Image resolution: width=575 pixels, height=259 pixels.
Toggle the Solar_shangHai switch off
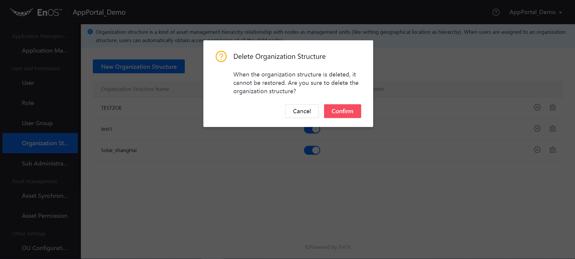(x=312, y=150)
